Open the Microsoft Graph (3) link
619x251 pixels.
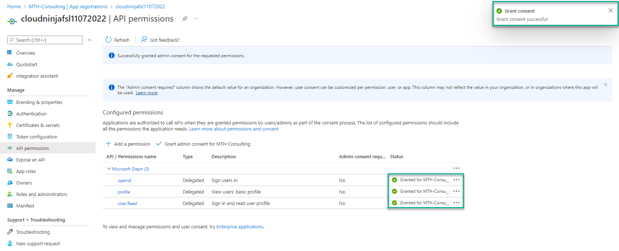(x=130, y=169)
